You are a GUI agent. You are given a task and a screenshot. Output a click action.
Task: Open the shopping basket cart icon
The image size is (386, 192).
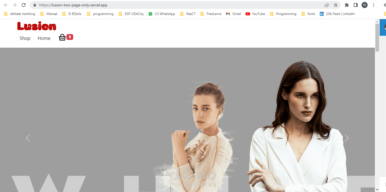[62, 37]
